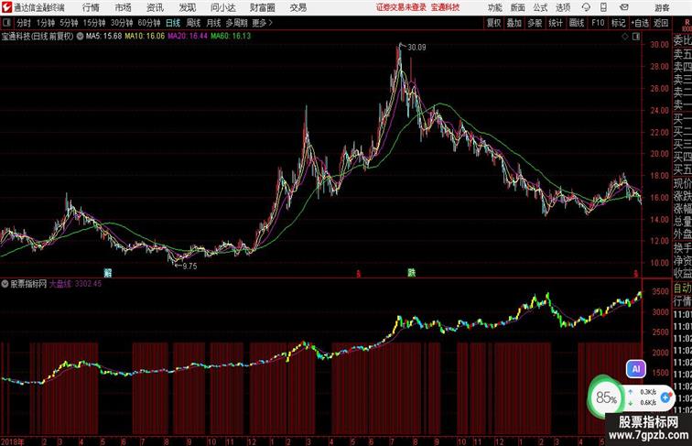Toggle the left sidebar panel icon
The height and width of the screenshot is (446, 692).
click(6, 23)
